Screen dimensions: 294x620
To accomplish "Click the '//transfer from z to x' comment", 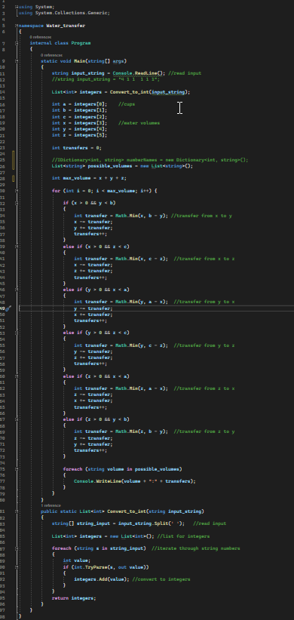I will (204, 388).
